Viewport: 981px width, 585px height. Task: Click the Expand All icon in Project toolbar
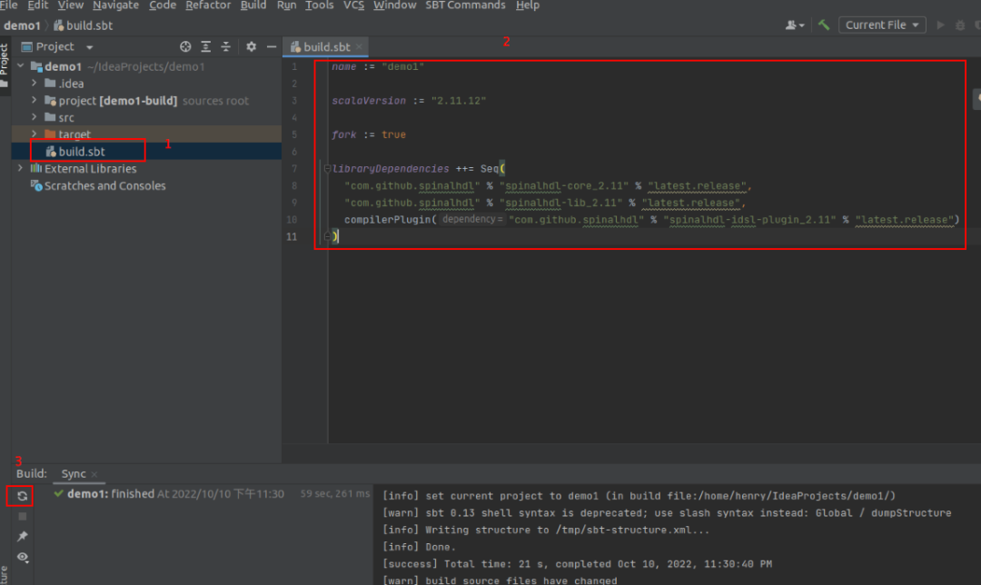coord(206,46)
